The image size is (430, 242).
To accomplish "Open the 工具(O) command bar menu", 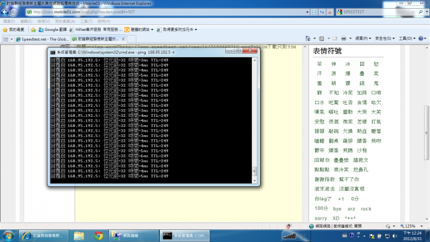I will point(407,38).
